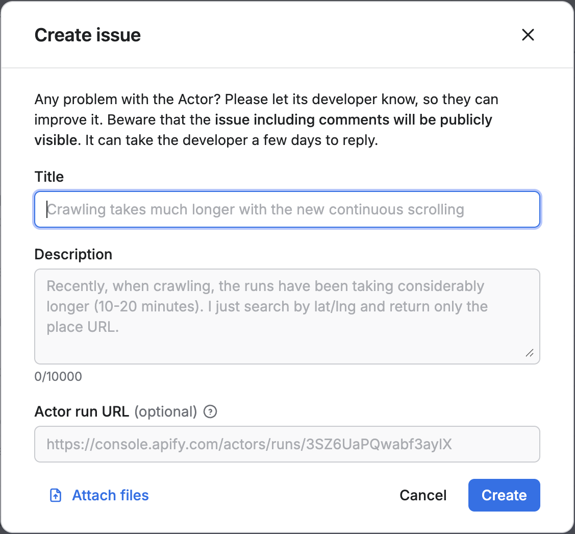Click the Actor run URL placeholder text

[x=248, y=444]
